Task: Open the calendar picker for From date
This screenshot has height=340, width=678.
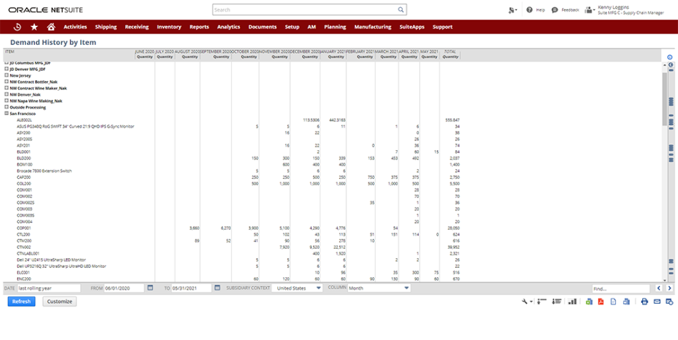Action: (x=150, y=288)
